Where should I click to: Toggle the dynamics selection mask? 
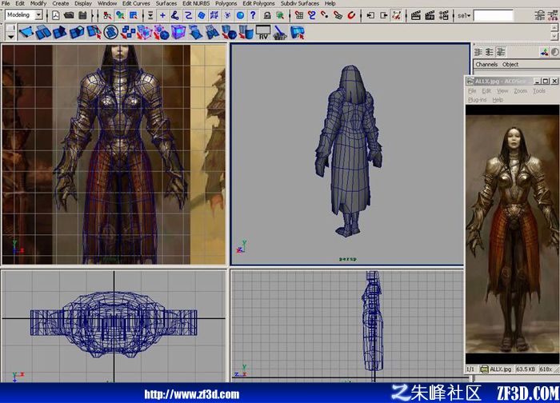pyautogui.click(x=227, y=15)
